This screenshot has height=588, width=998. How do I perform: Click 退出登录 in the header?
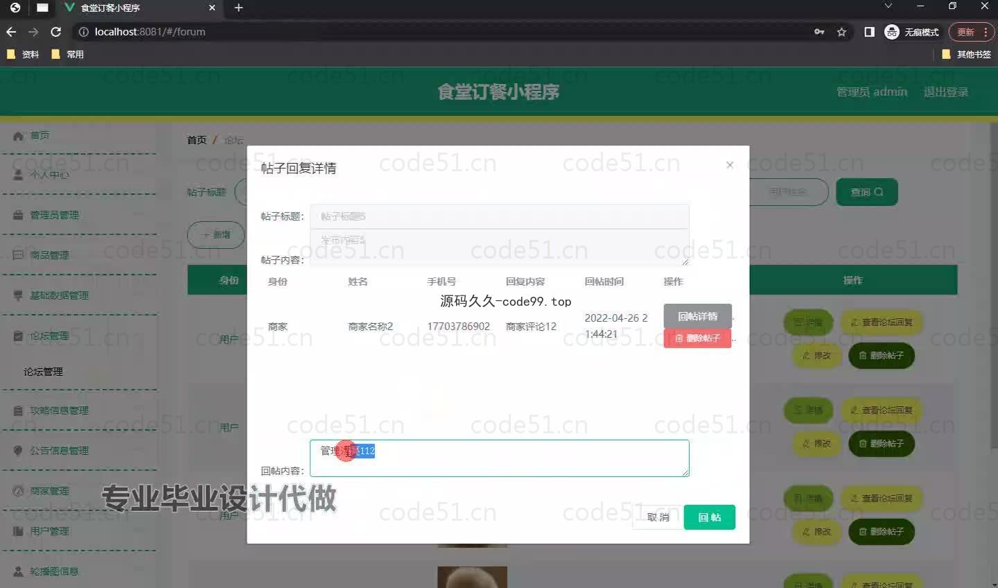point(946,92)
